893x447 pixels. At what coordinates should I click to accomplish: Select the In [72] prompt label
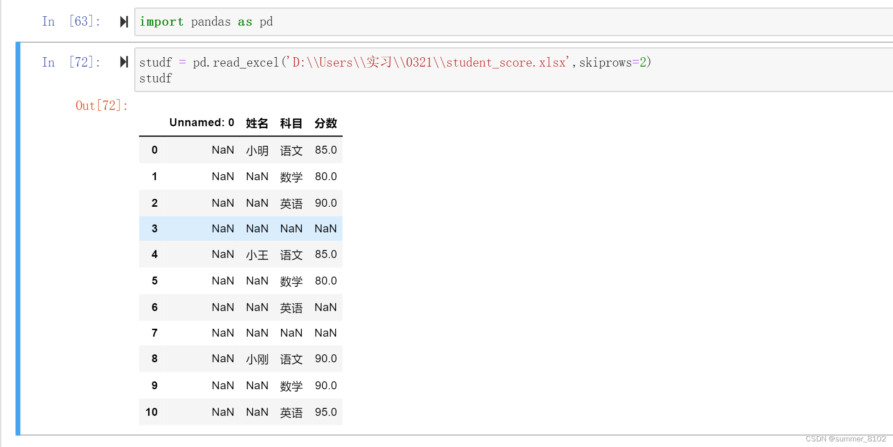71,62
